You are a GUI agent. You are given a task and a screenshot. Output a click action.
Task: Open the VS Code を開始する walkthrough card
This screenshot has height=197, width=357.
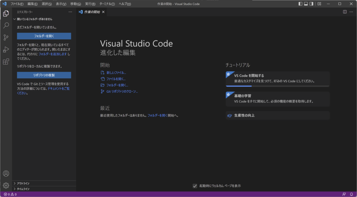[x=278, y=79]
